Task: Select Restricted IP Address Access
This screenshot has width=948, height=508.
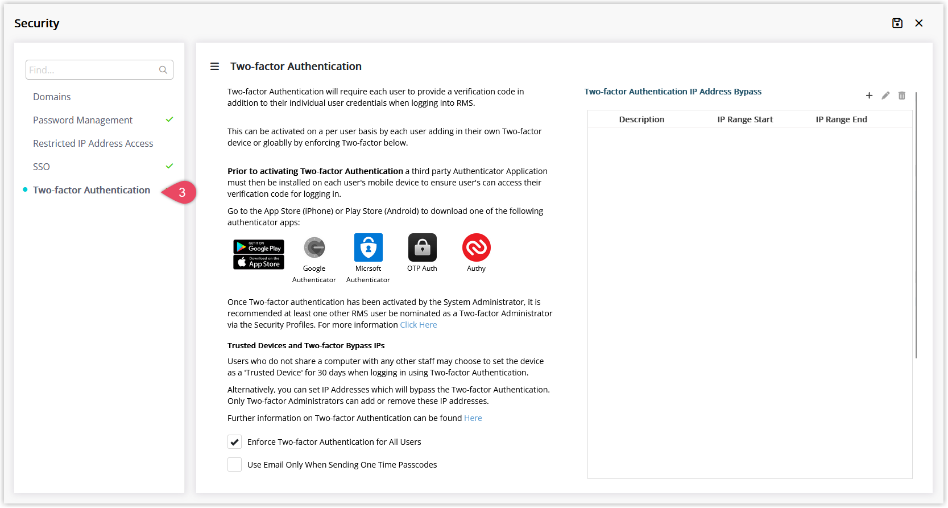Action: [93, 143]
